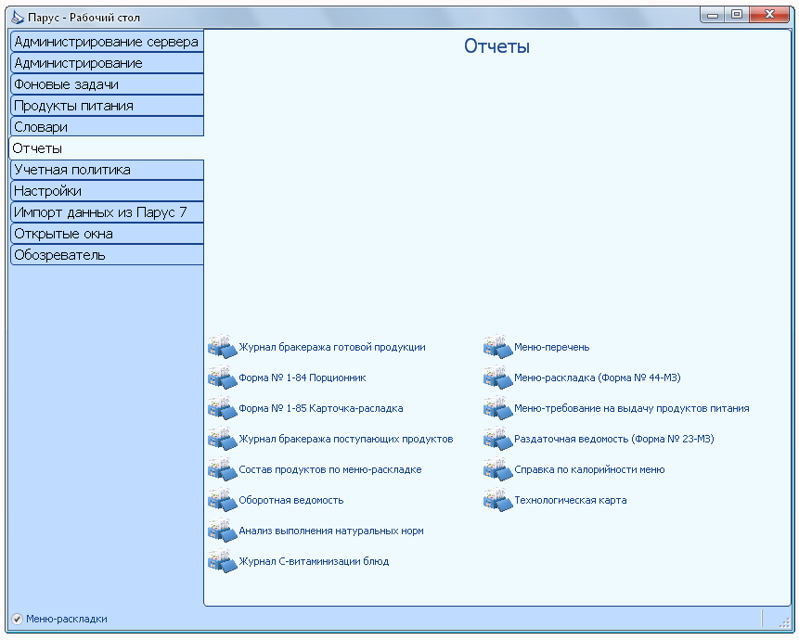Open Журнал С-витаминизации блюд link
This screenshot has height=640, width=799.
click(x=314, y=561)
